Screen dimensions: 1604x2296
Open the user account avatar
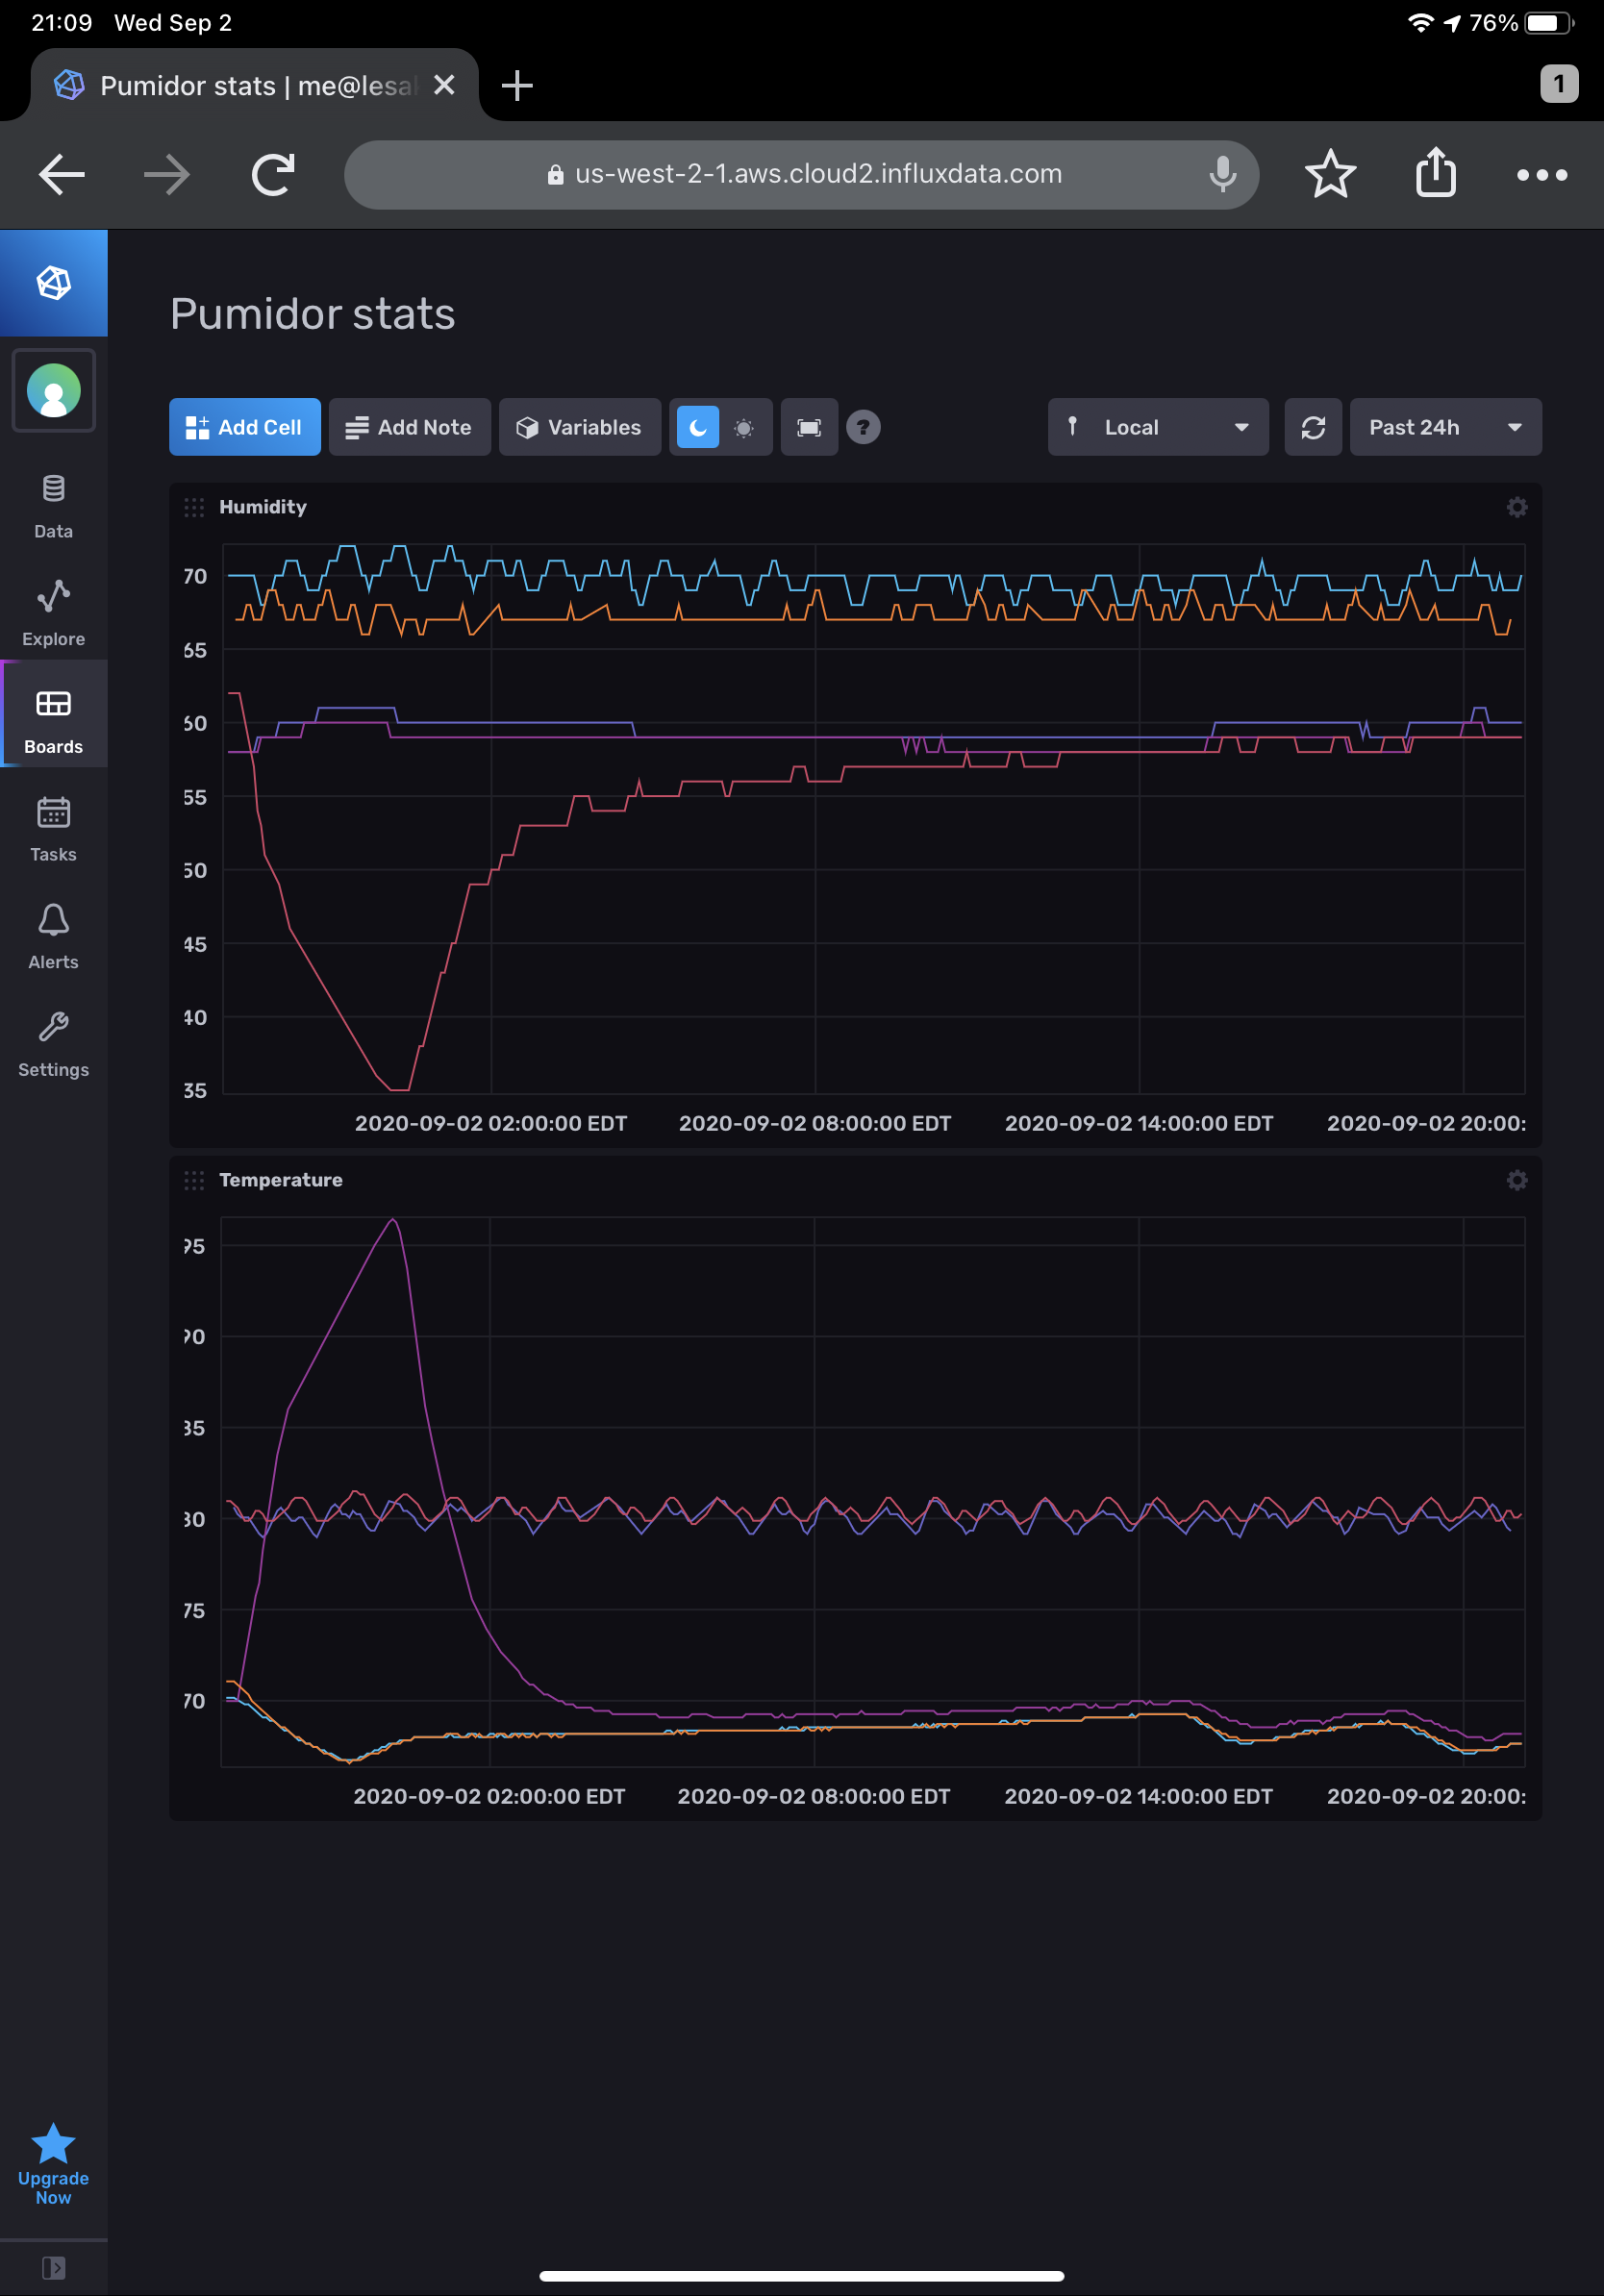click(x=54, y=390)
